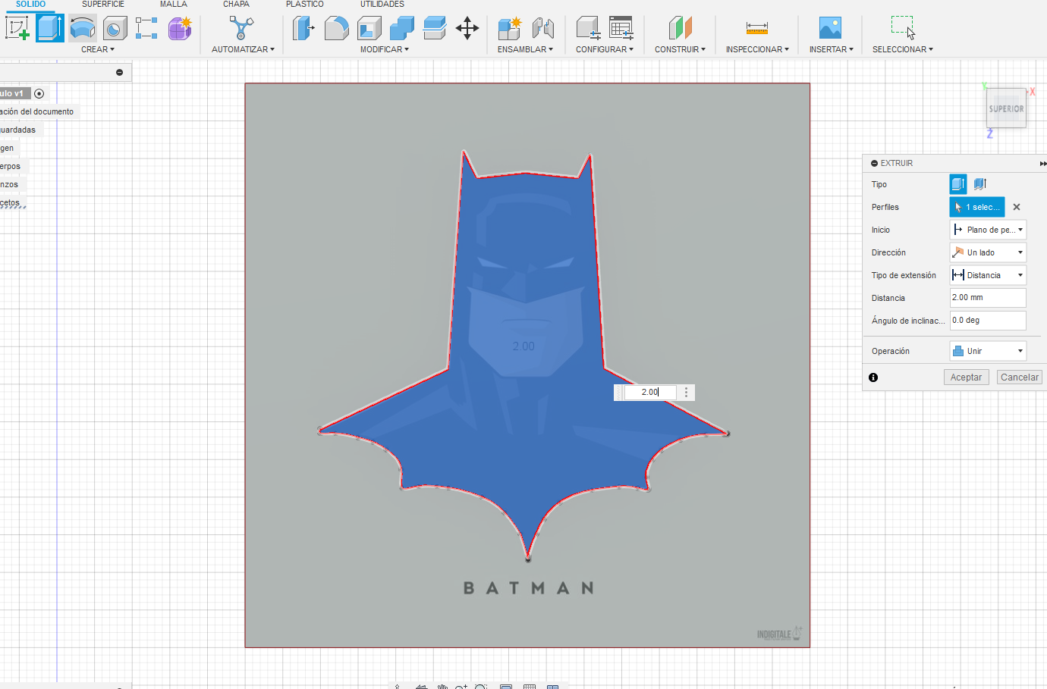The width and height of the screenshot is (1047, 689).
Task: Collapse the Extruir dialog with the minus icon
Action: tap(875, 163)
